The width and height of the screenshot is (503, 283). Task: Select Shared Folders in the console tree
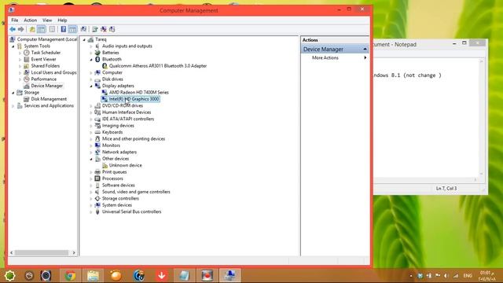click(x=46, y=65)
